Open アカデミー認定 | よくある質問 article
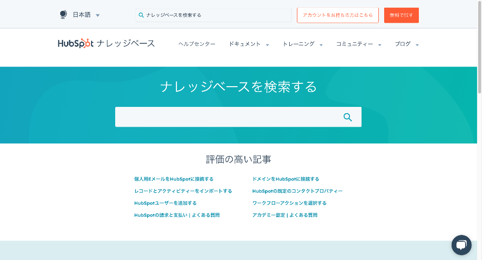Image resolution: width=482 pixels, height=260 pixels. click(x=285, y=215)
